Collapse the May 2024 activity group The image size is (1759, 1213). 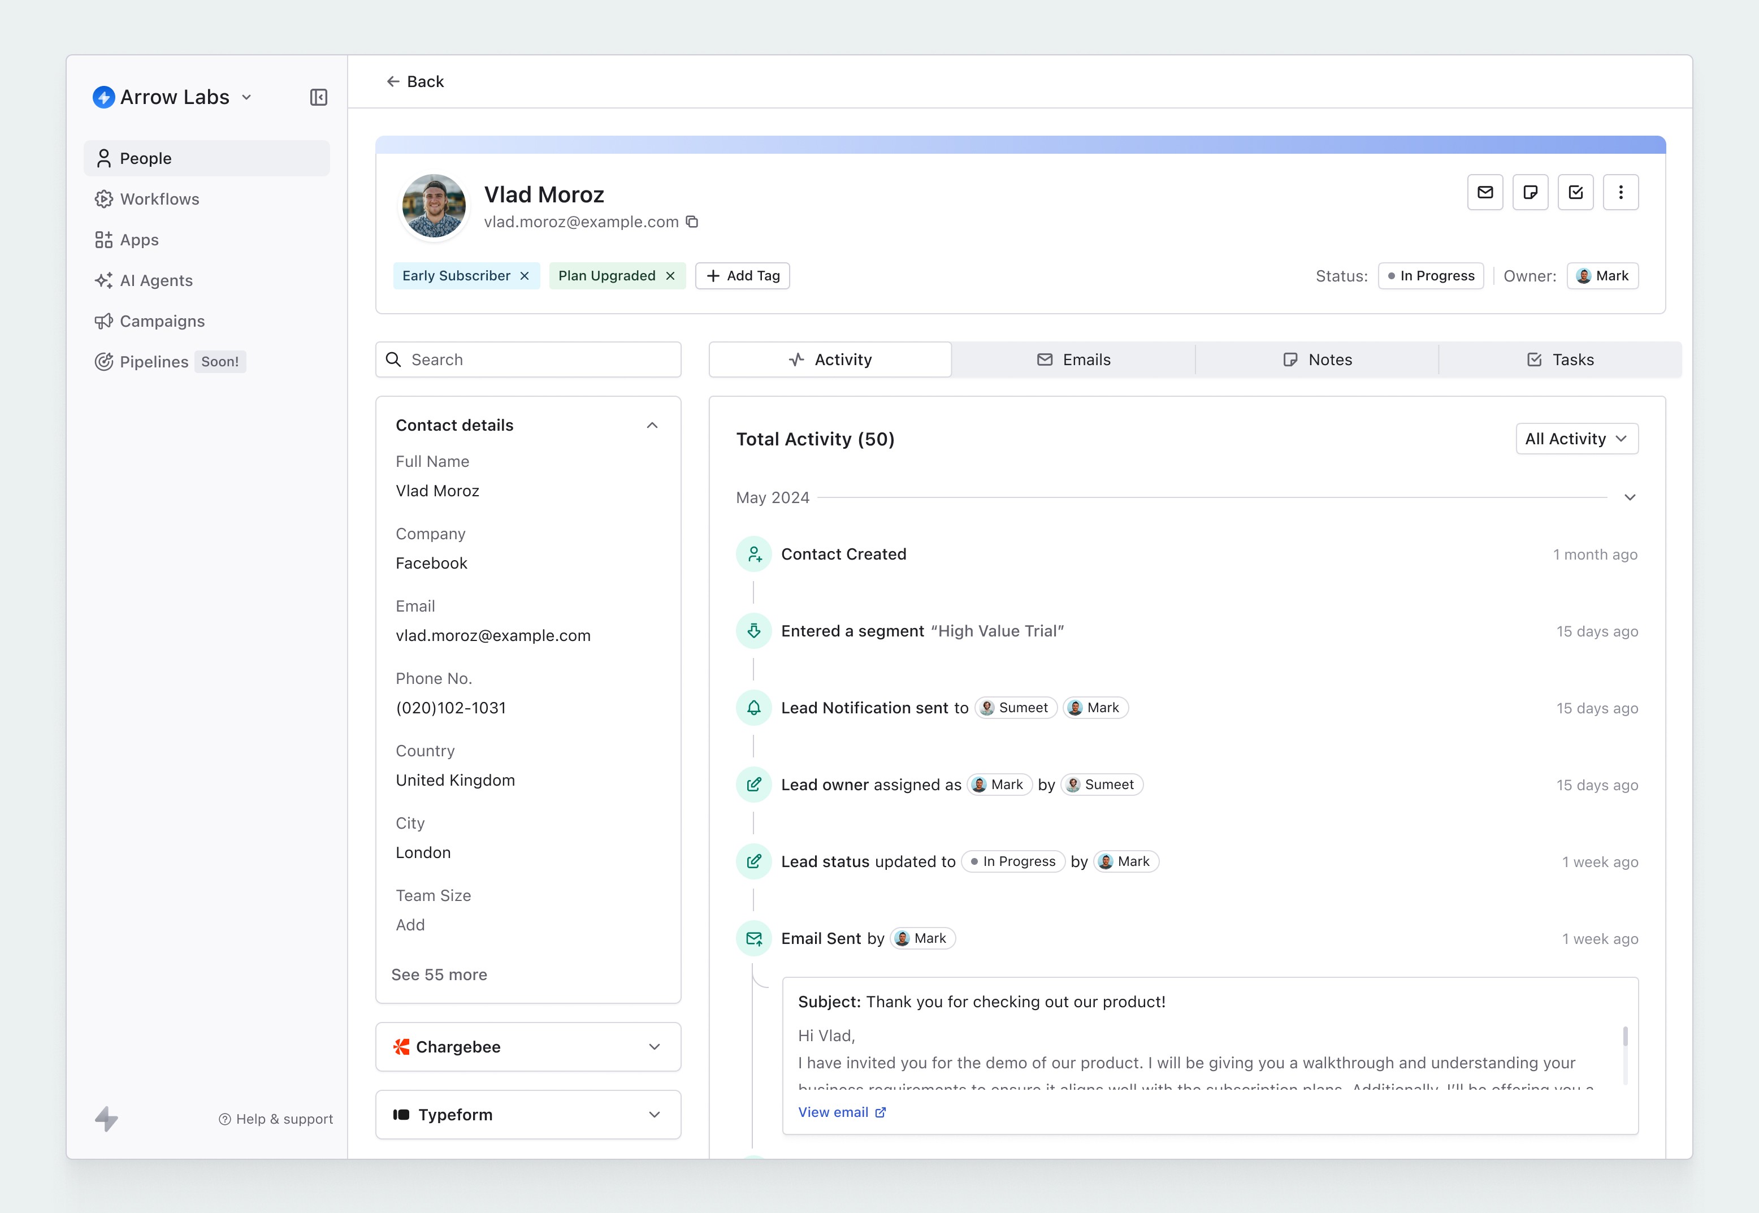tap(1630, 497)
